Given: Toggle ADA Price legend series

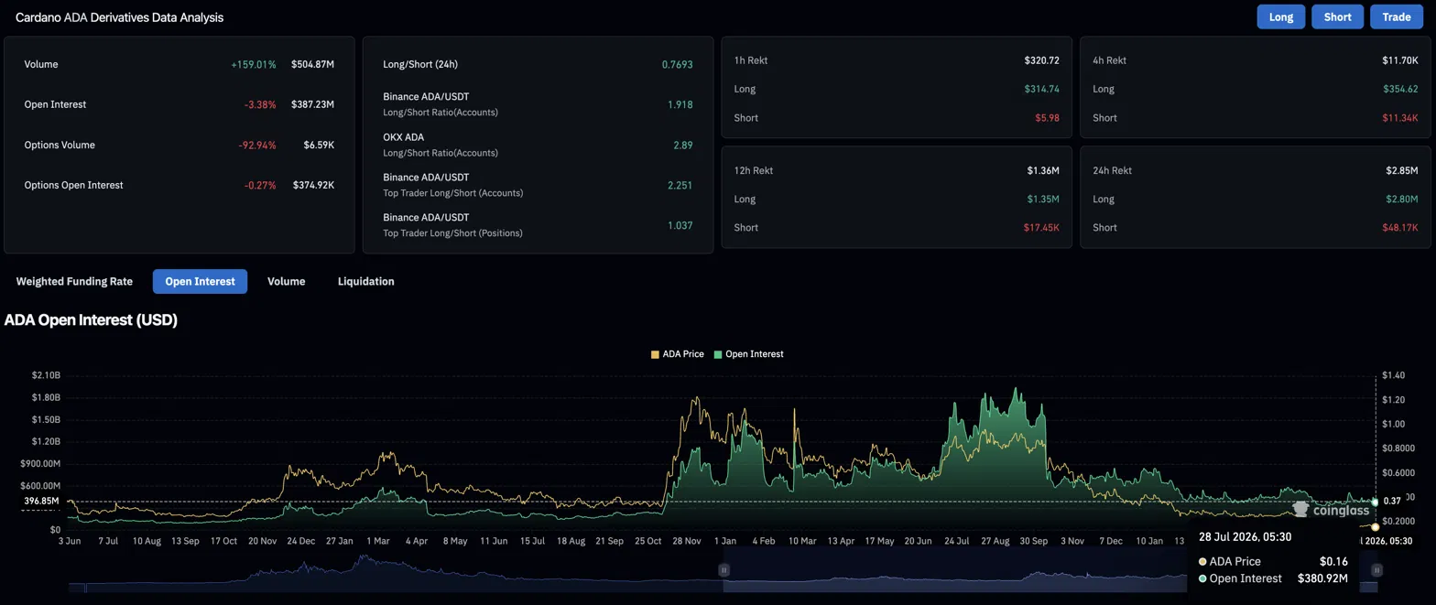Looking at the screenshot, I should click(x=677, y=353).
